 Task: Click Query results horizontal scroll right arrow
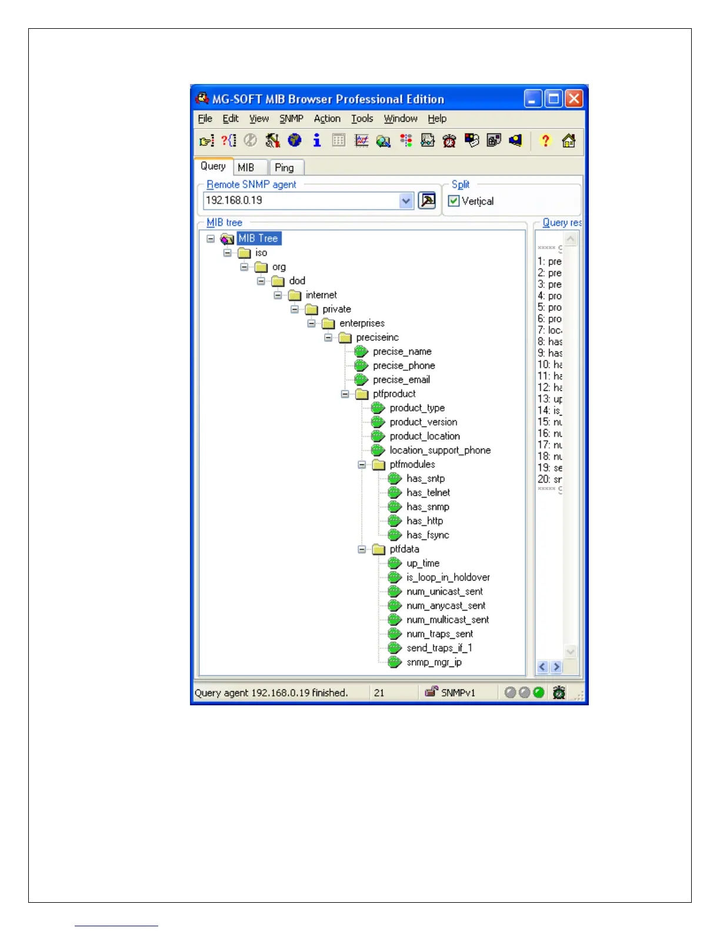click(x=556, y=667)
